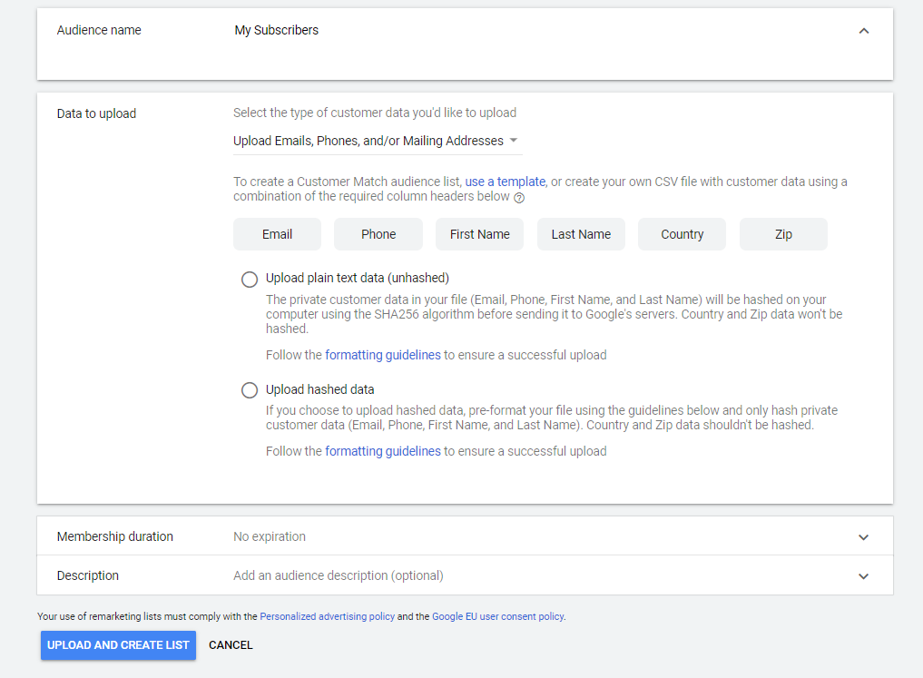Viewport: 923px width, 678px height.
Task: Select the Upload hashed data option
Action: coord(250,390)
